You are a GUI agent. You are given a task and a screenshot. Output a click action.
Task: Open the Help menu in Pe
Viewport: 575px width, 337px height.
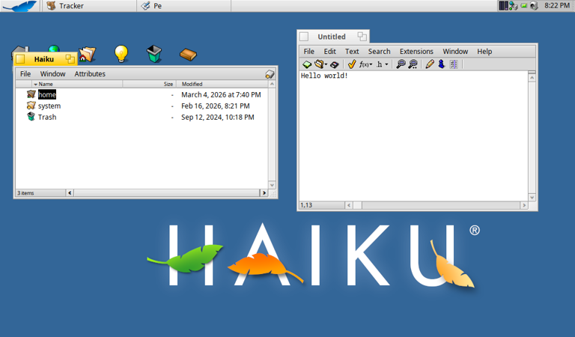click(x=484, y=52)
